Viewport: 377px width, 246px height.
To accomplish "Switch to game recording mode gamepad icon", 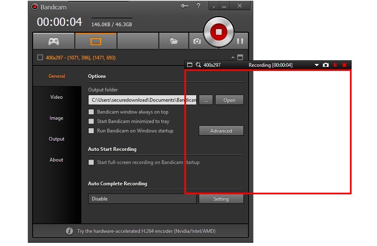I will click(x=54, y=41).
